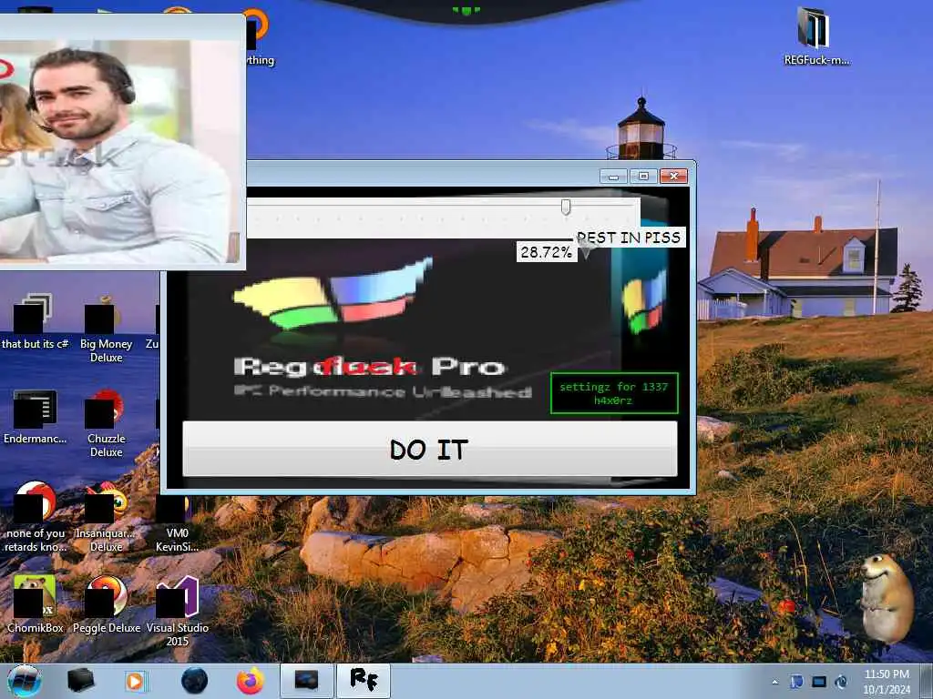Click the flag tray icon
This screenshot has width=933, height=699.
click(796, 682)
